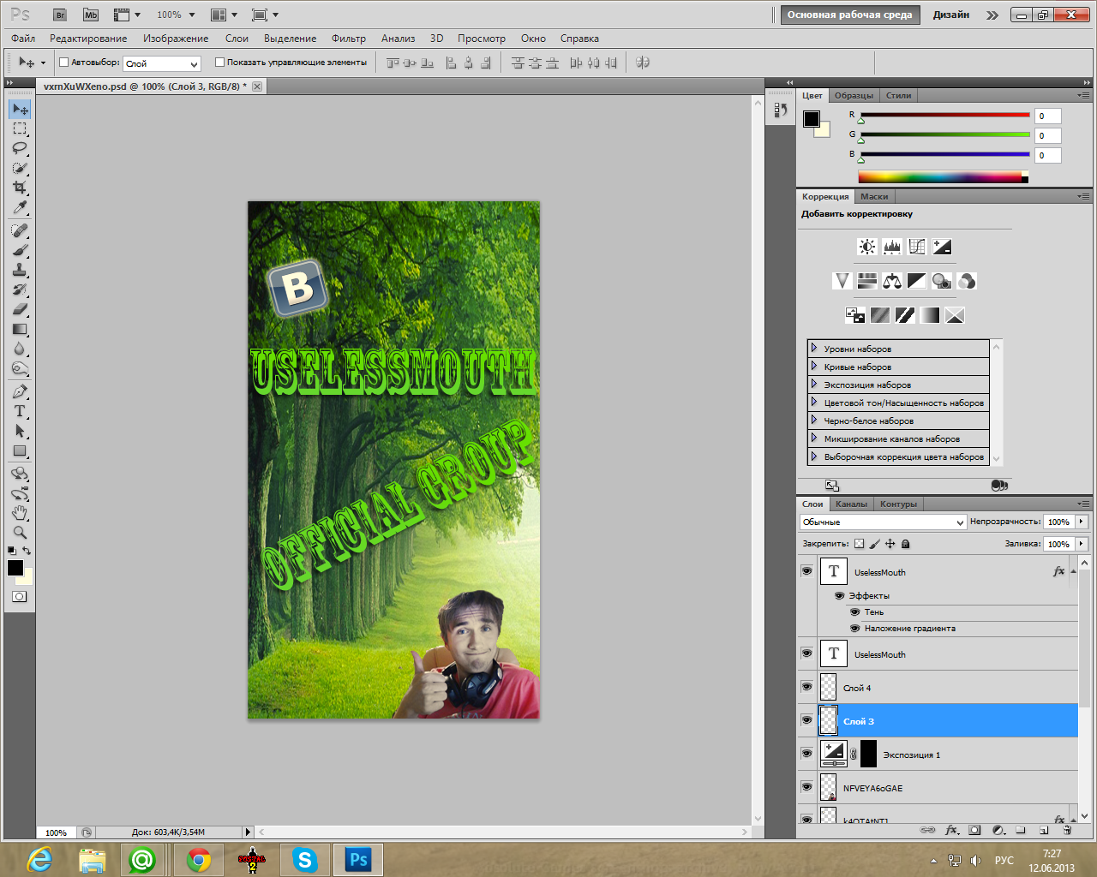The height and width of the screenshot is (877, 1097).
Task: Open the Изображение menu
Action: [176, 39]
